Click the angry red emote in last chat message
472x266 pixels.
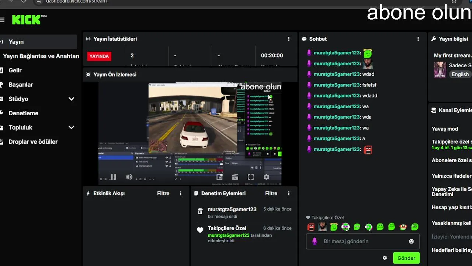[x=368, y=150]
